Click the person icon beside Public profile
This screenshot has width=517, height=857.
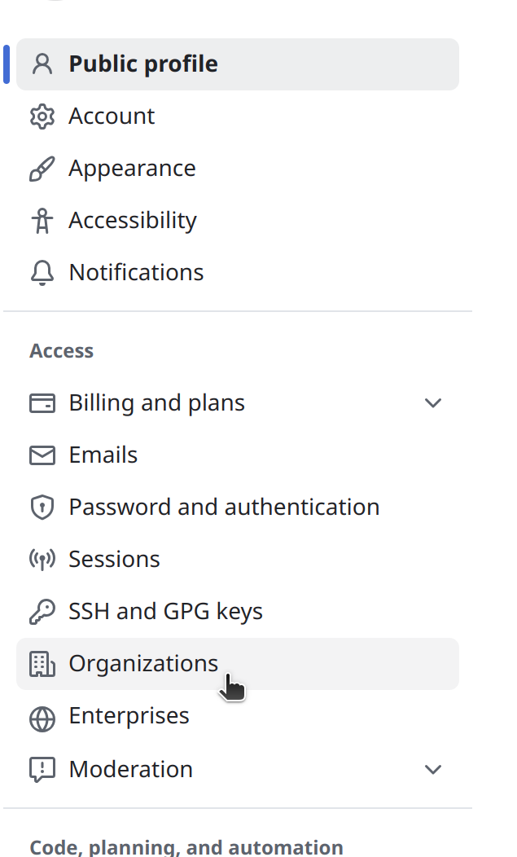[x=42, y=64]
